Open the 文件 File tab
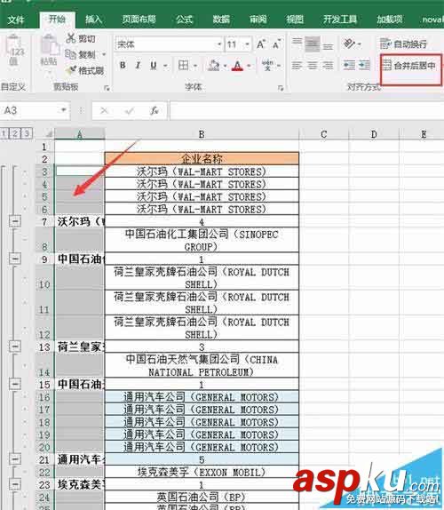Viewport: 444px width, 510px height. pyautogui.click(x=16, y=20)
